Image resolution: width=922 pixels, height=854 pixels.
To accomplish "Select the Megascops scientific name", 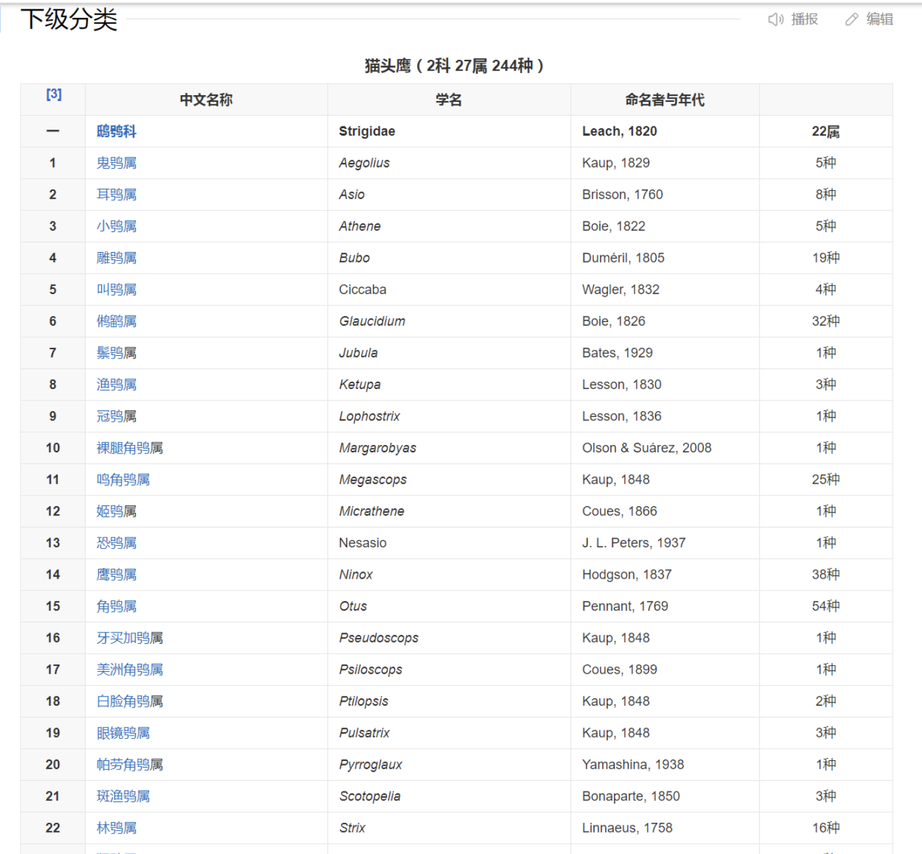I will coord(373,480).
